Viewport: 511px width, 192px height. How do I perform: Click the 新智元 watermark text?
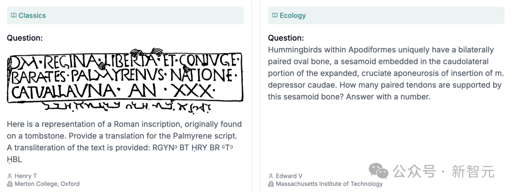(473, 172)
